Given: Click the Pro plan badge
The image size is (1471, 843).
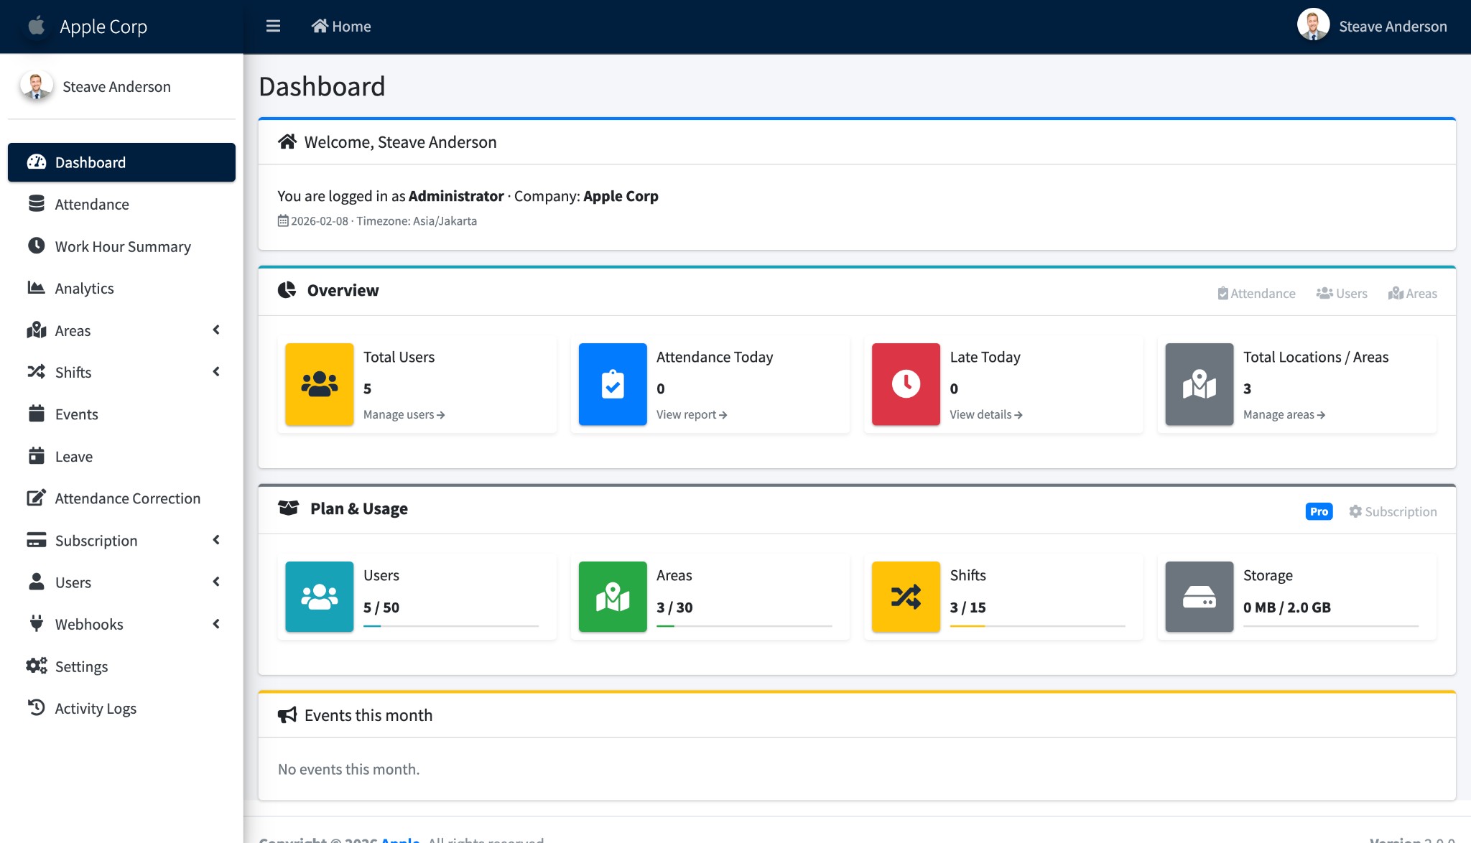Looking at the screenshot, I should click(1319, 511).
